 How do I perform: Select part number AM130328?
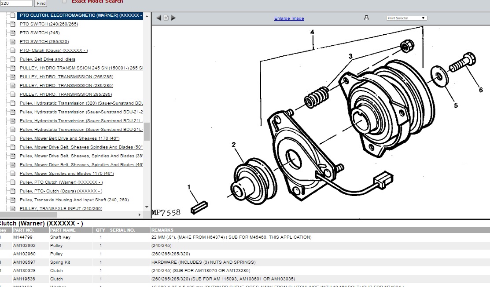24,271
